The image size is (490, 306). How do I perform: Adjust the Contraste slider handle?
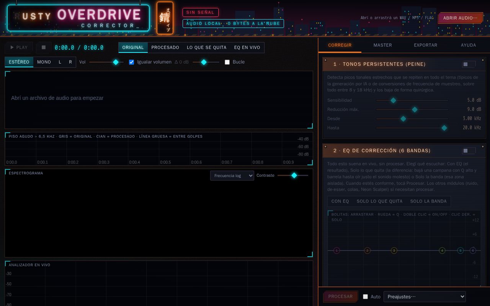click(294, 175)
